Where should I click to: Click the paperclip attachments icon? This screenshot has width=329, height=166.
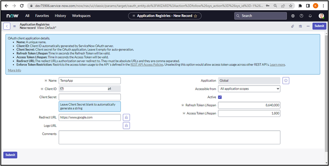pyautogui.click(x=293, y=26)
